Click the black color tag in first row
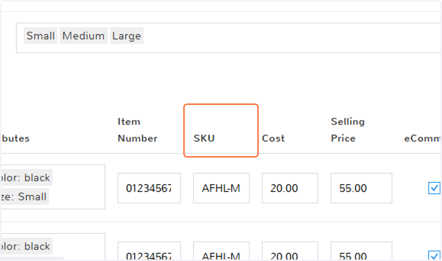 27,178
